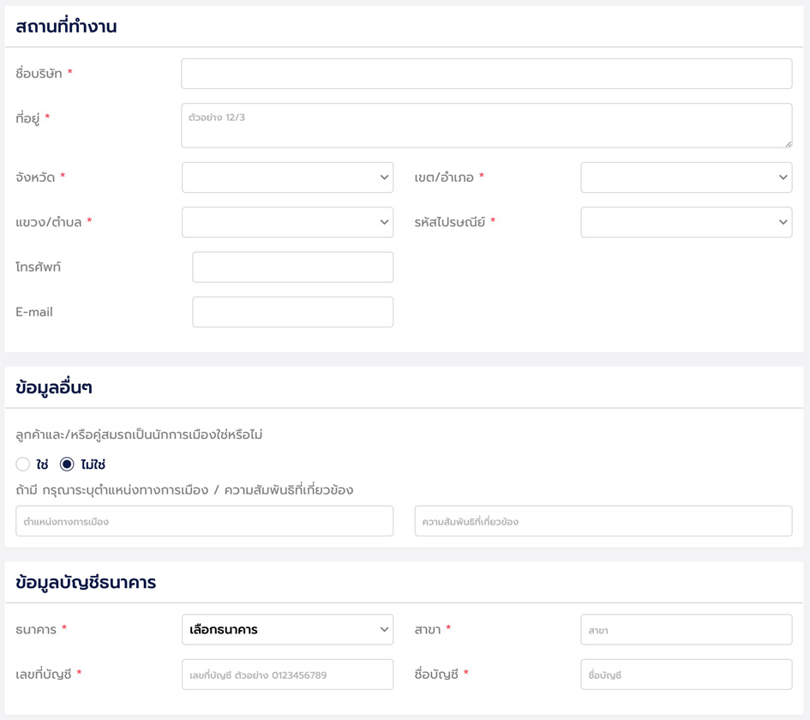Click the ตำแหน่งทางการเมือง political position field
This screenshot has height=720, width=810.
tap(204, 521)
